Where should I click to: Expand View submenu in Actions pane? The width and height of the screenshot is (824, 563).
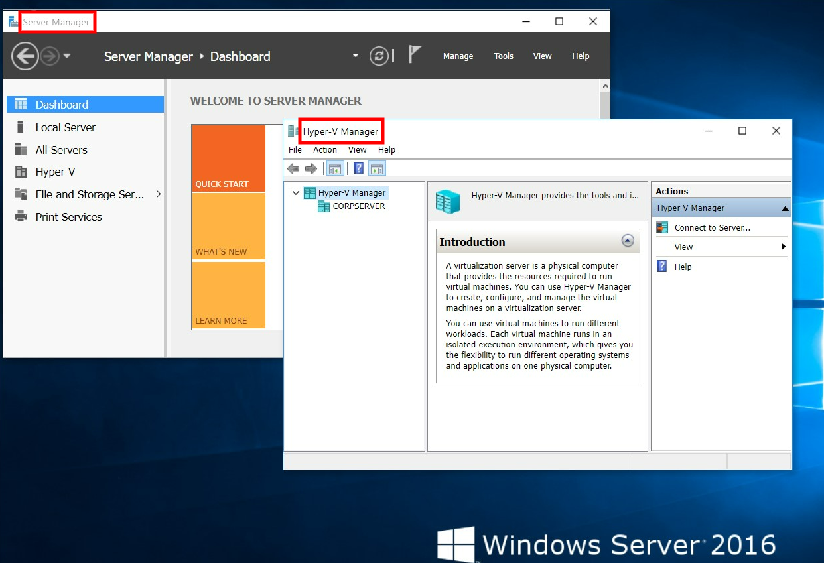point(784,247)
